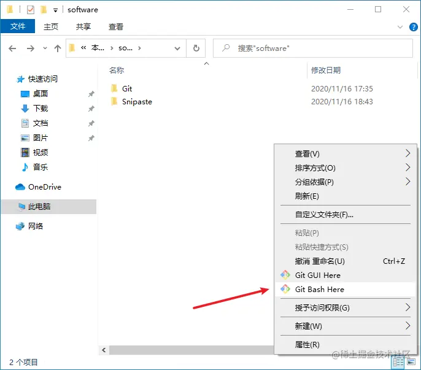
Task: Open the 文件 tab
Action: 18,26
